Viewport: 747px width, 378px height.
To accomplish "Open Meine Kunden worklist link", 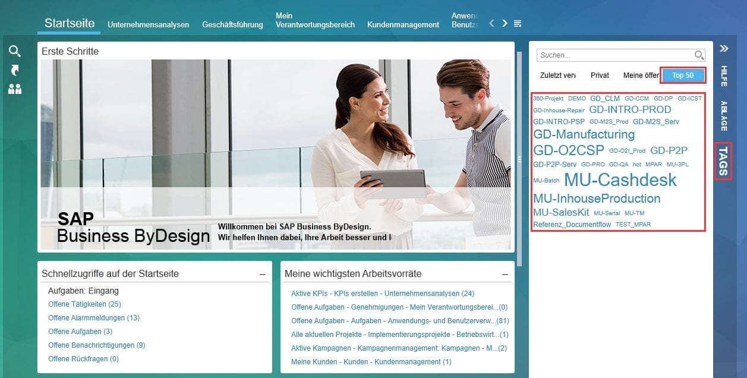I will point(371,362).
